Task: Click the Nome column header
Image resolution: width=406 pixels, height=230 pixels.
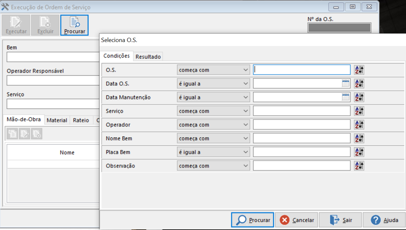Action: click(x=67, y=152)
